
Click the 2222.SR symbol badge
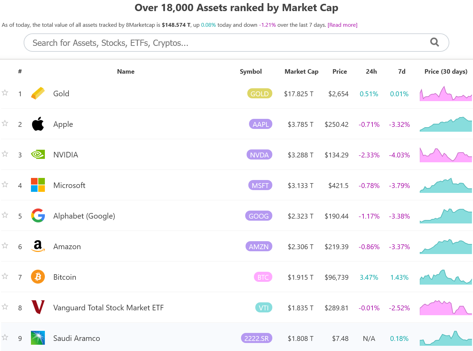(256, 338)
